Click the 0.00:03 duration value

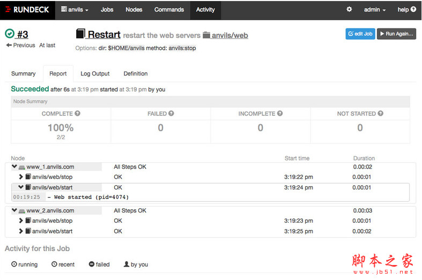coord(362,211)
